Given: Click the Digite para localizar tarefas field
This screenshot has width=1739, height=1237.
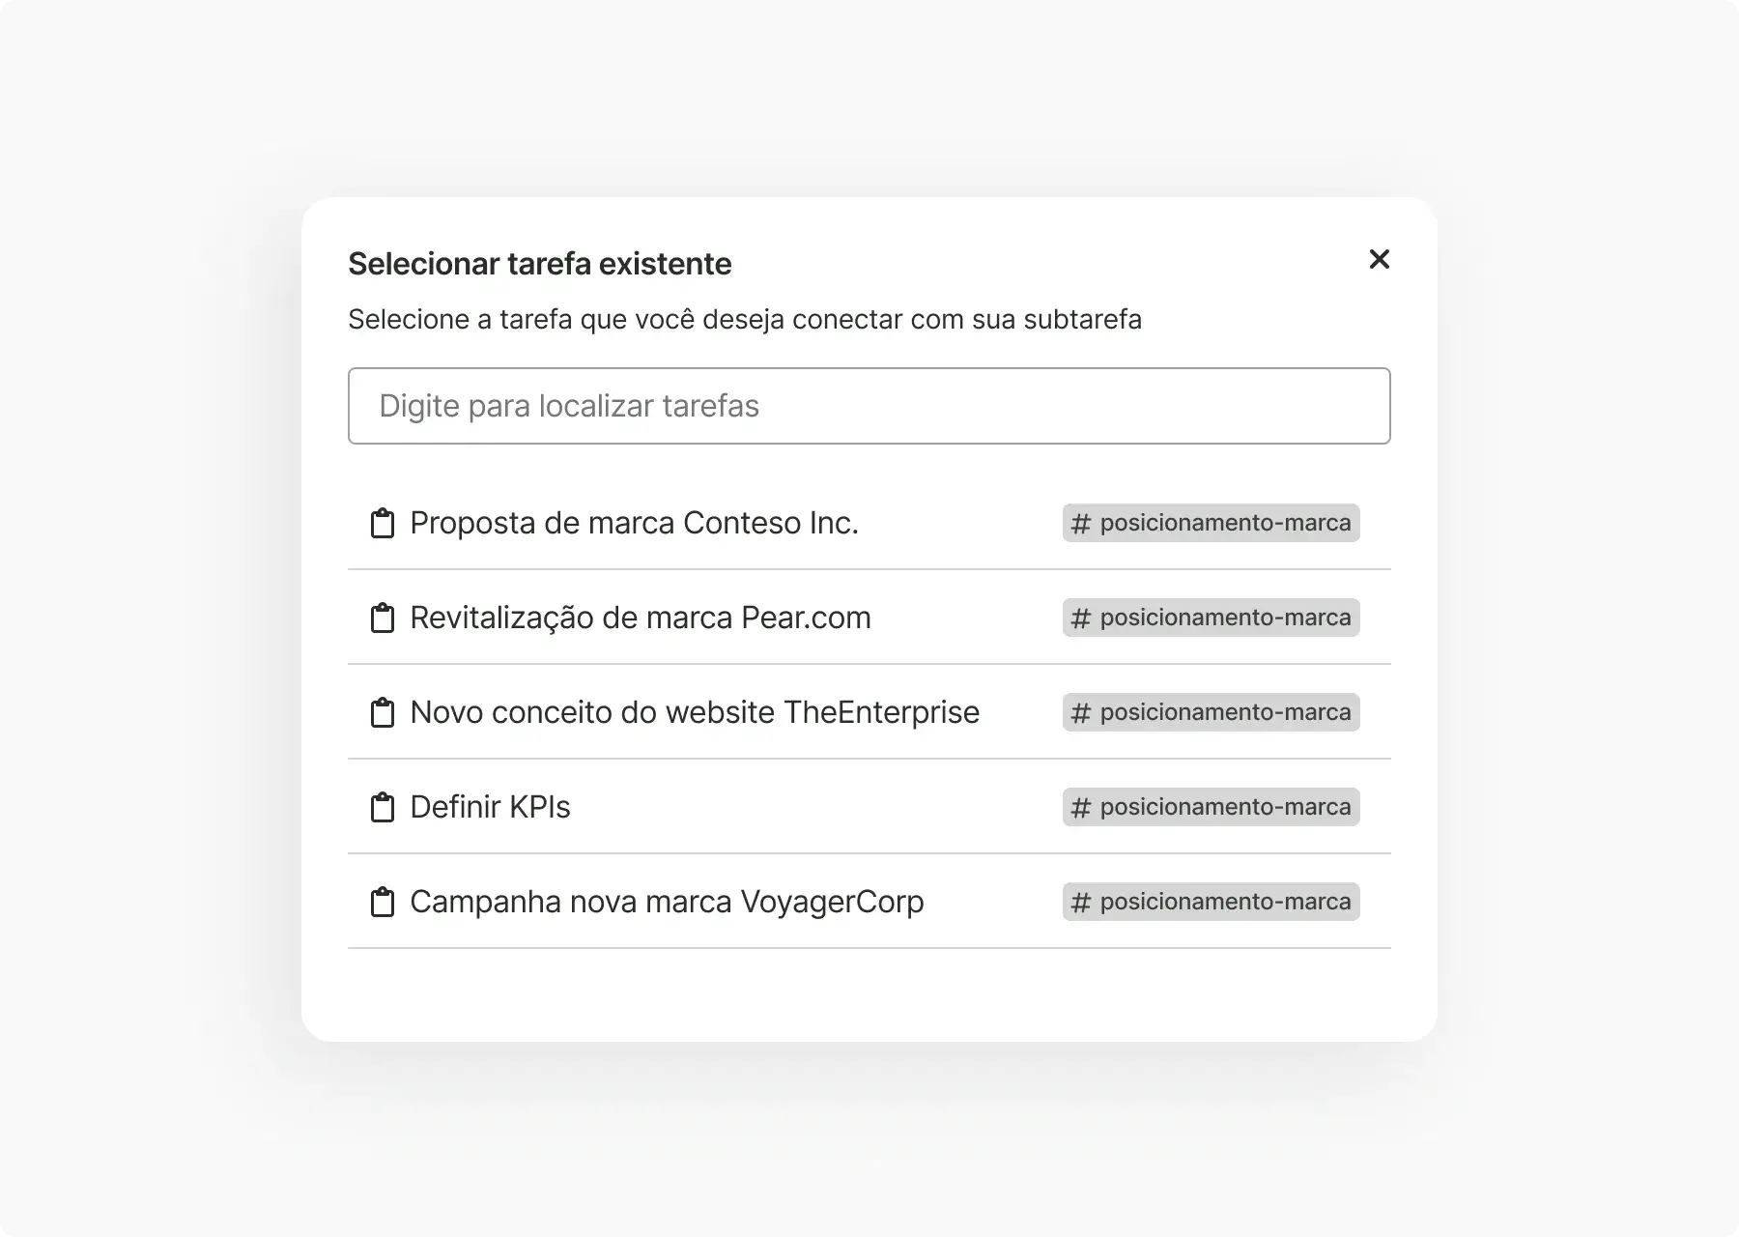Looking at the screenshot, I should [869, 406].
